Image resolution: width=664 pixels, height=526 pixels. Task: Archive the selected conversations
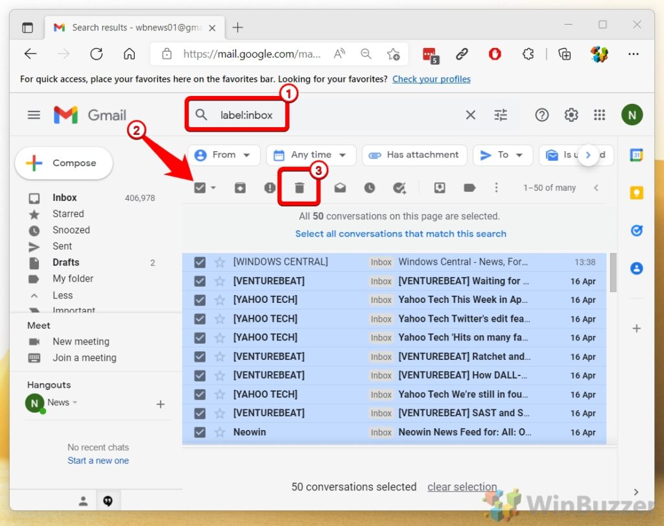tap(241, 187)
